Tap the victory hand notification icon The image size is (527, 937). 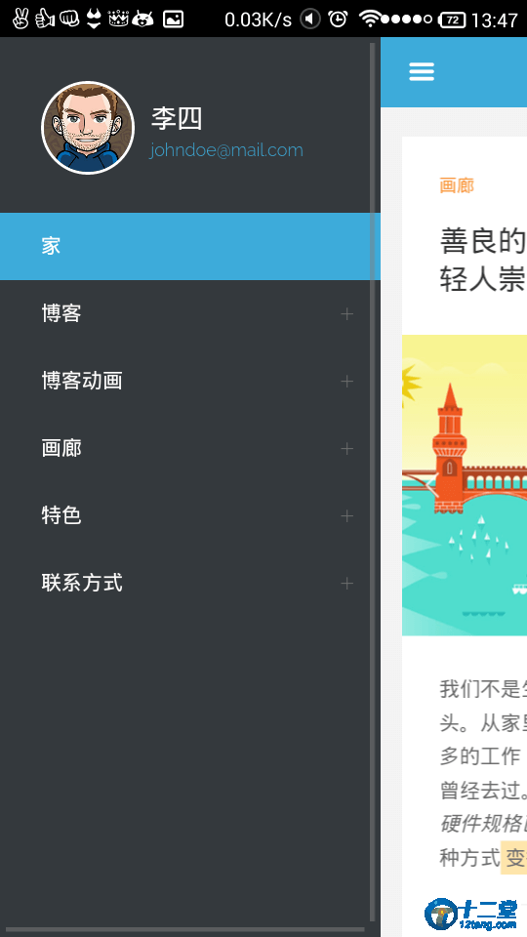20,20
